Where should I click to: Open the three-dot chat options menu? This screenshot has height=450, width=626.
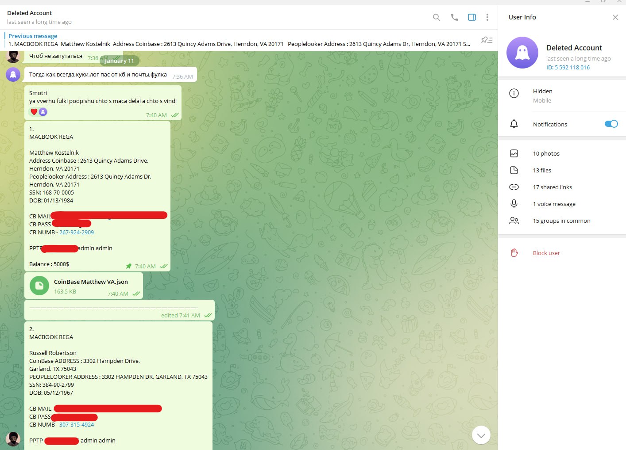(487, 17)
